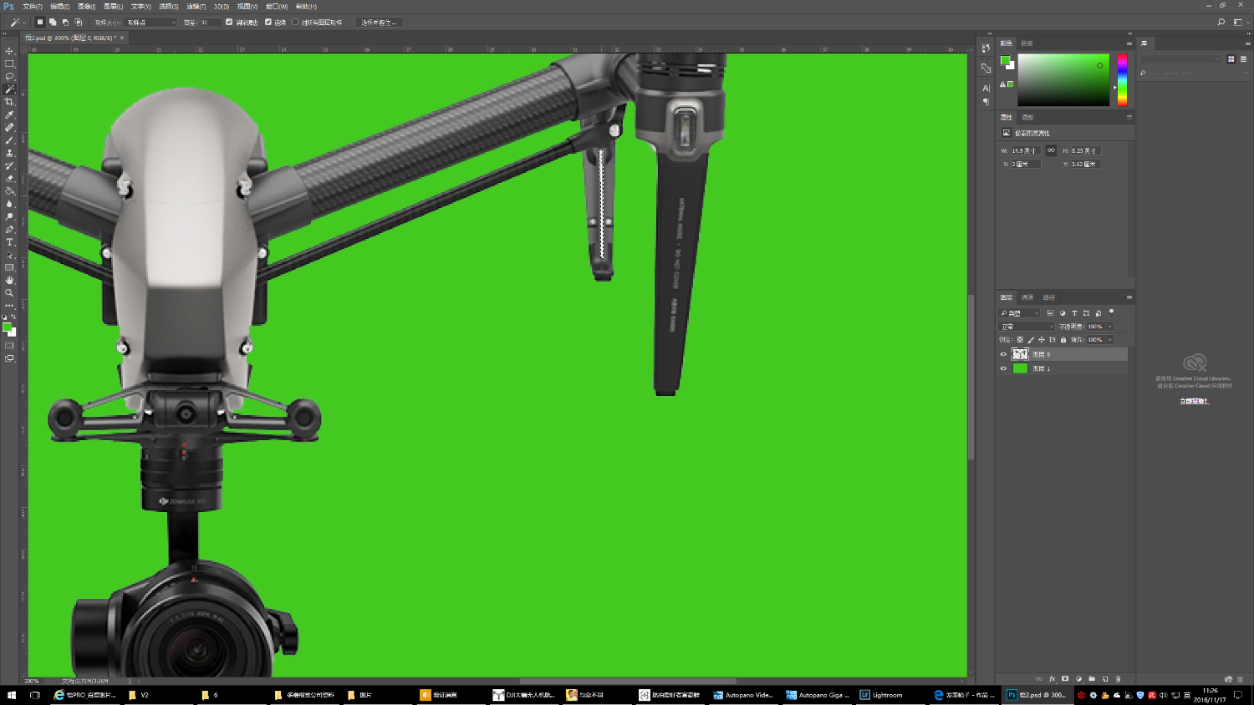Click the Select and Mask button
1254x705 pixels.
[379, 23]
